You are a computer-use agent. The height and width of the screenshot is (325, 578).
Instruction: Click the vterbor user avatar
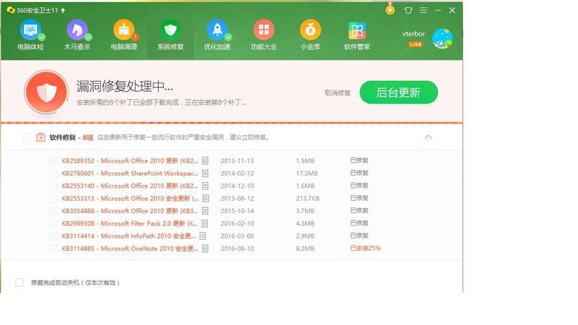point(442,38)
